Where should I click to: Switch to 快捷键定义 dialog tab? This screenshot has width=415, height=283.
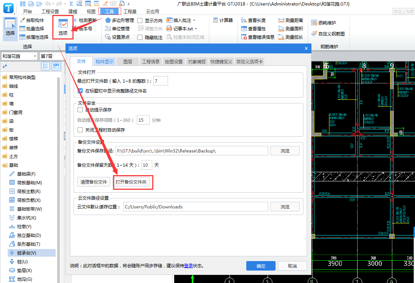[221, 62]
